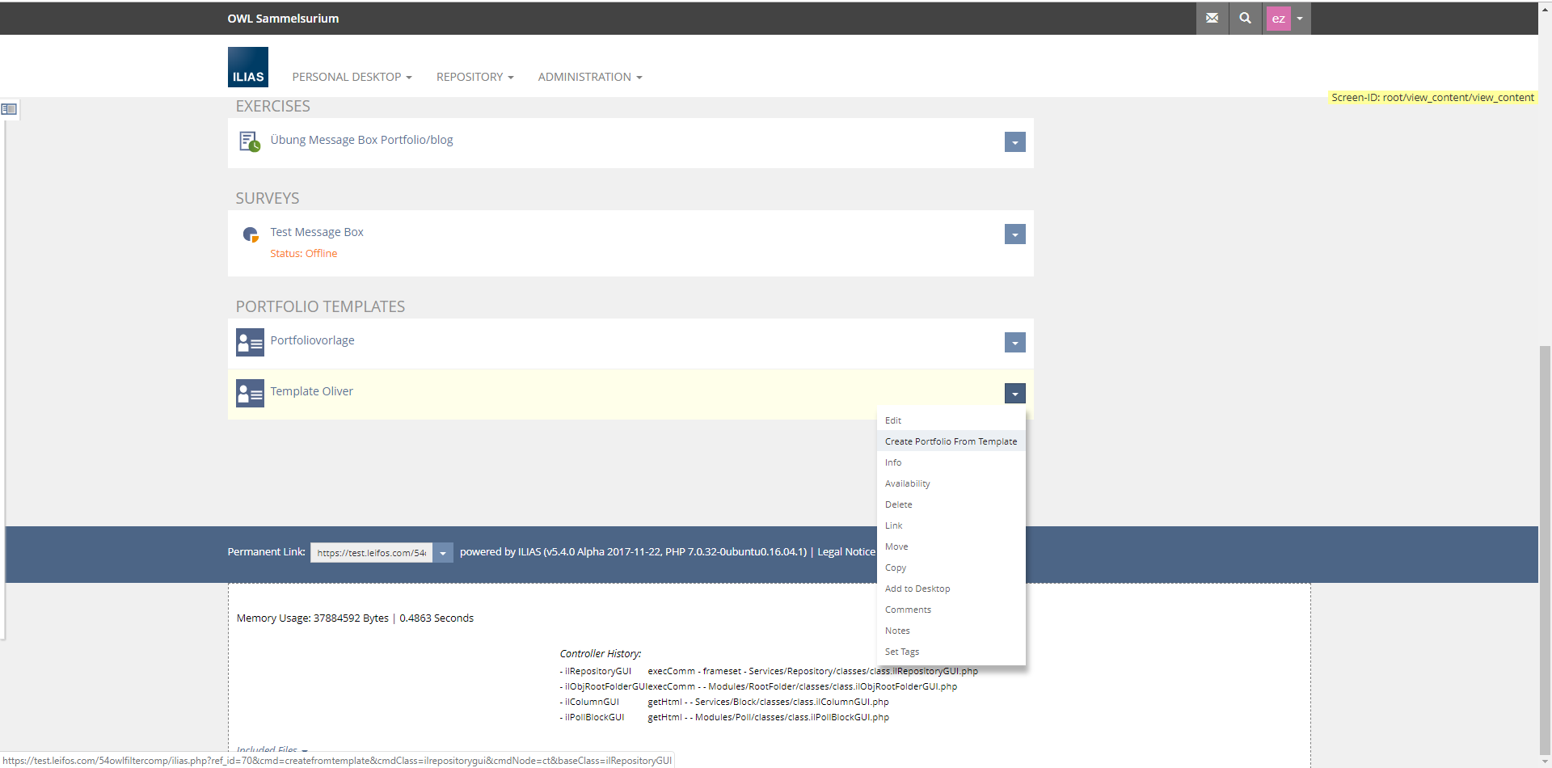Open the Personal Desktop menu
The image size is (1552, 768).
click(352, 77)
